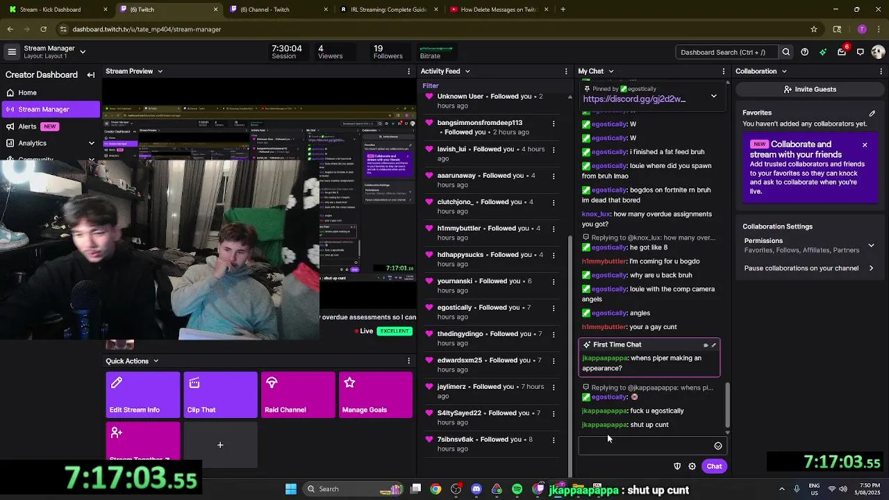Edit the Favorites collaborators list

pos(872,113)
